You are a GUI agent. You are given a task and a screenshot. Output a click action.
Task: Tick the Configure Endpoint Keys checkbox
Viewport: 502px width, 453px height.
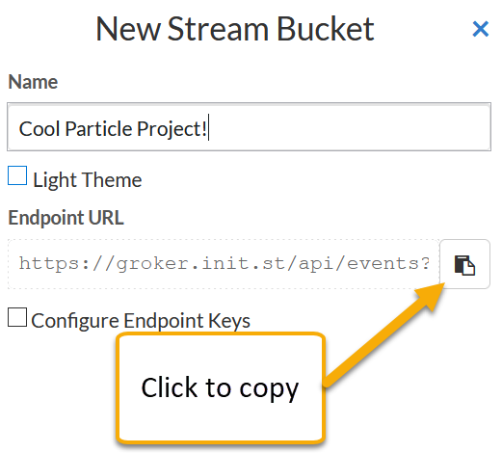pyautogui.click(x=17, y=317)
